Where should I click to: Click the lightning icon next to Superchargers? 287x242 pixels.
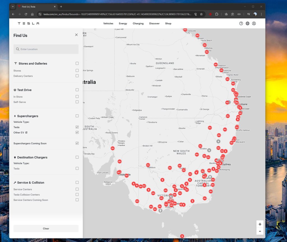pos(15,116)
